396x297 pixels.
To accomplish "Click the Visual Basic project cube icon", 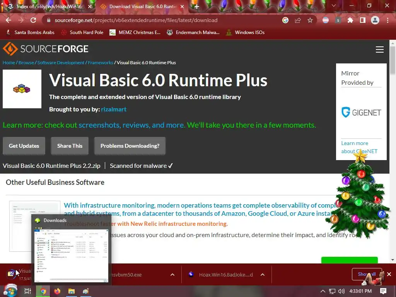I will click(x=22, y=89).
